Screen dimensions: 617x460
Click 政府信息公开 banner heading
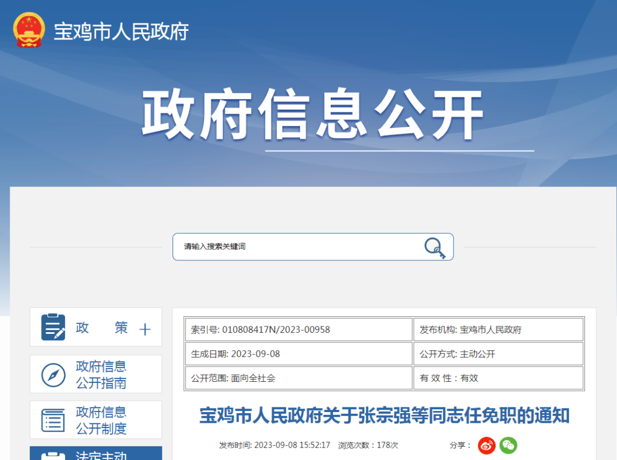point(313,114)
